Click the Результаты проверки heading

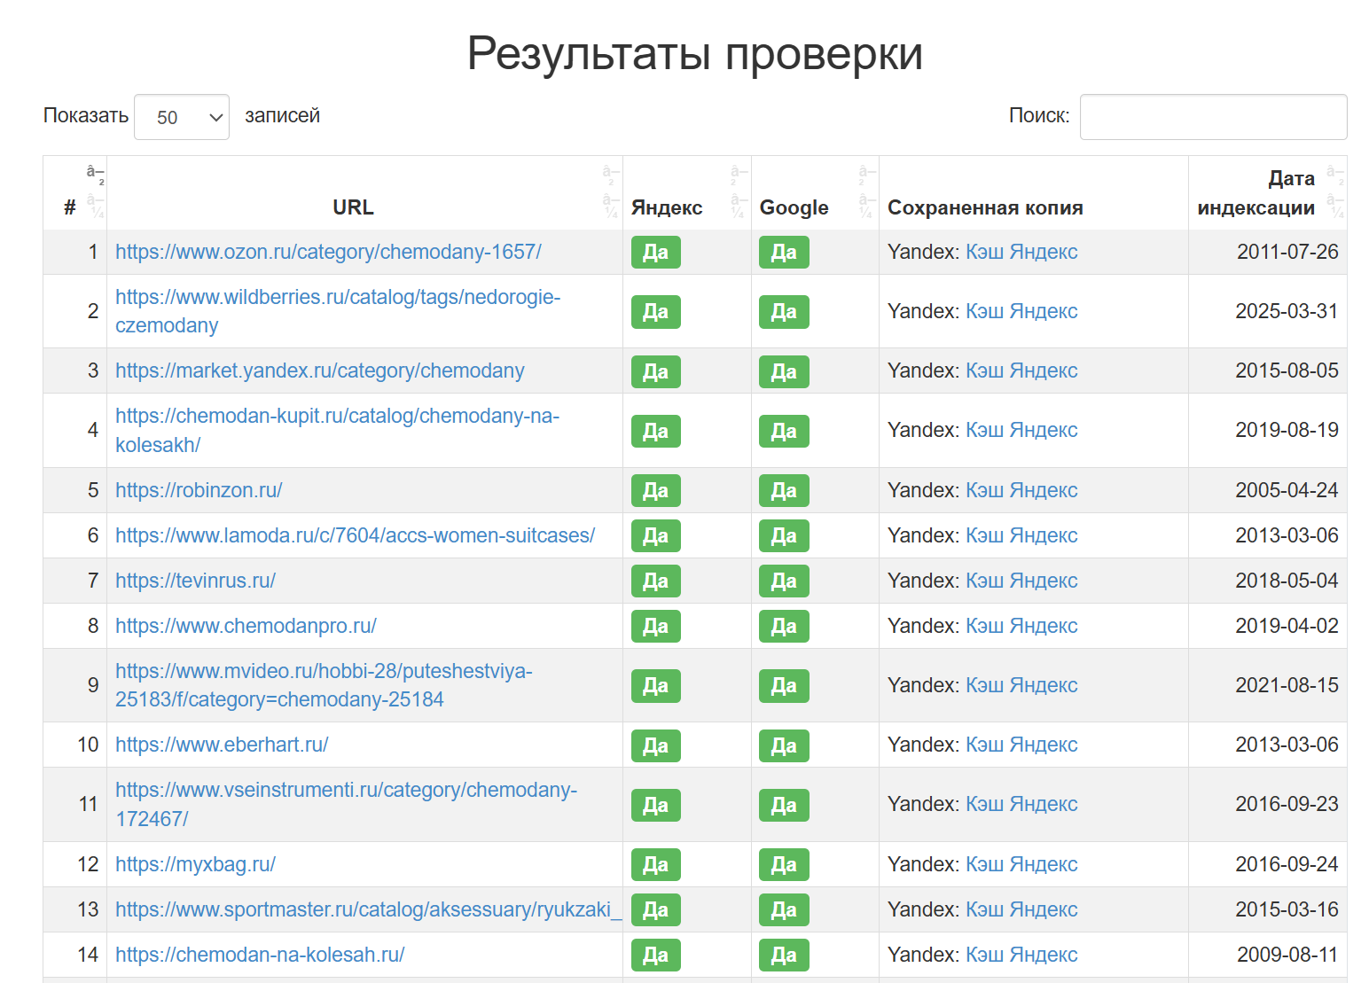click(695, 54)
